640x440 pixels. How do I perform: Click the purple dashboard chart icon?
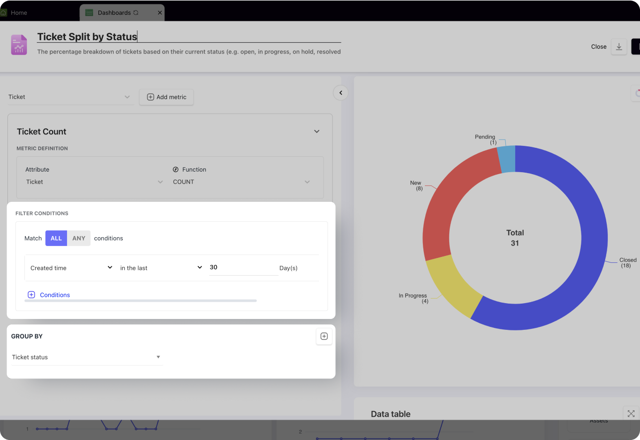coord(18,44)
